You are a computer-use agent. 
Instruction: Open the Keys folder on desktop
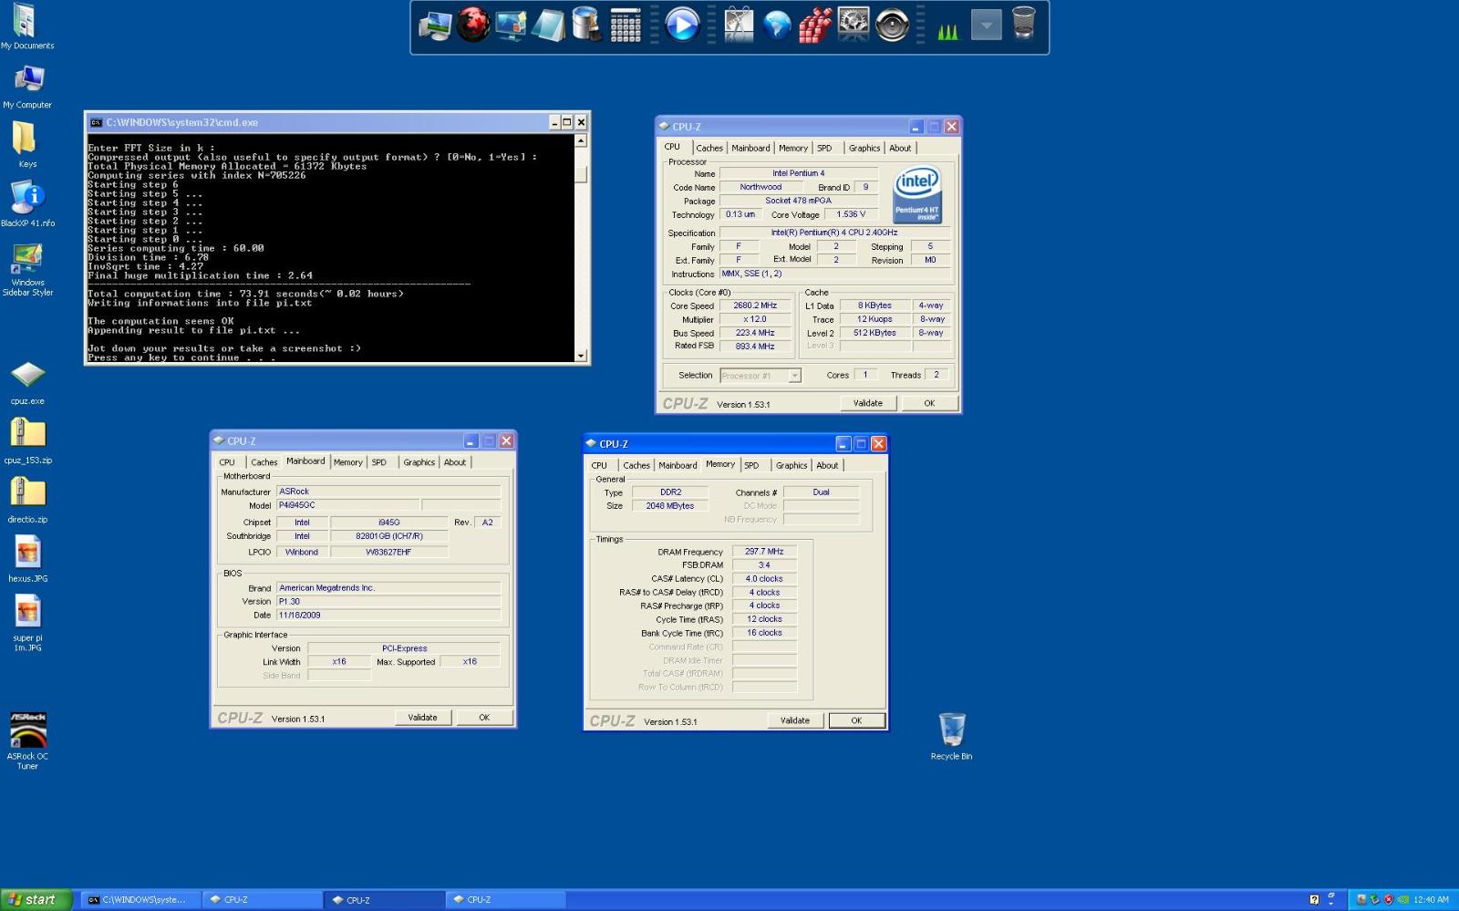point(26,145)
